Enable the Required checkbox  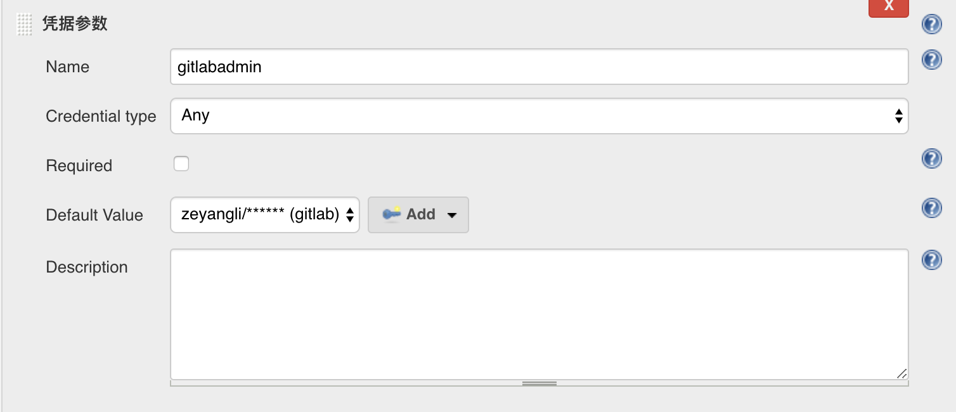click(181, 164)
